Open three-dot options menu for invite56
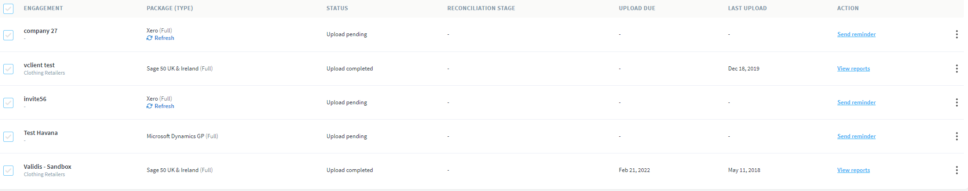This screenshot has height=191, width=968. 956,102
